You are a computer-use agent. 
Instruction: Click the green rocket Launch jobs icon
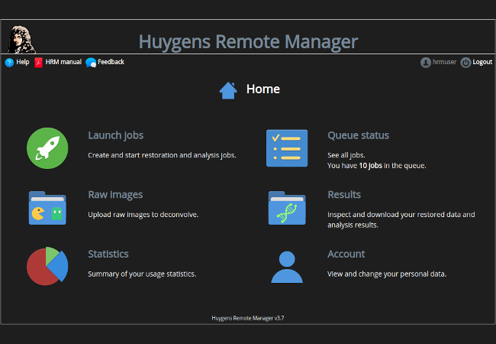tap(47, 148)
